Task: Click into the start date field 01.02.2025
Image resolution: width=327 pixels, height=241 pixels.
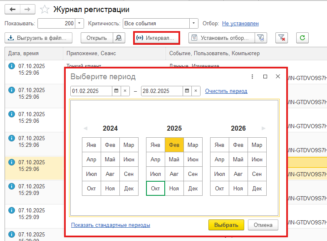Action: [92, 91]
